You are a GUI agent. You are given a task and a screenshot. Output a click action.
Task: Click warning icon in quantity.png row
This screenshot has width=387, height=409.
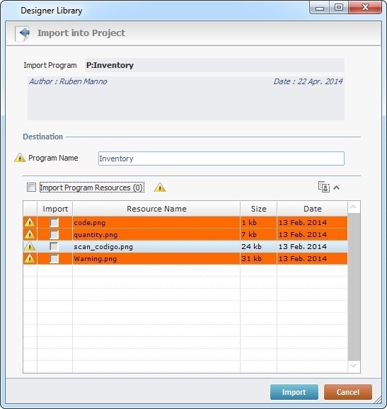(x=30, y=234)
